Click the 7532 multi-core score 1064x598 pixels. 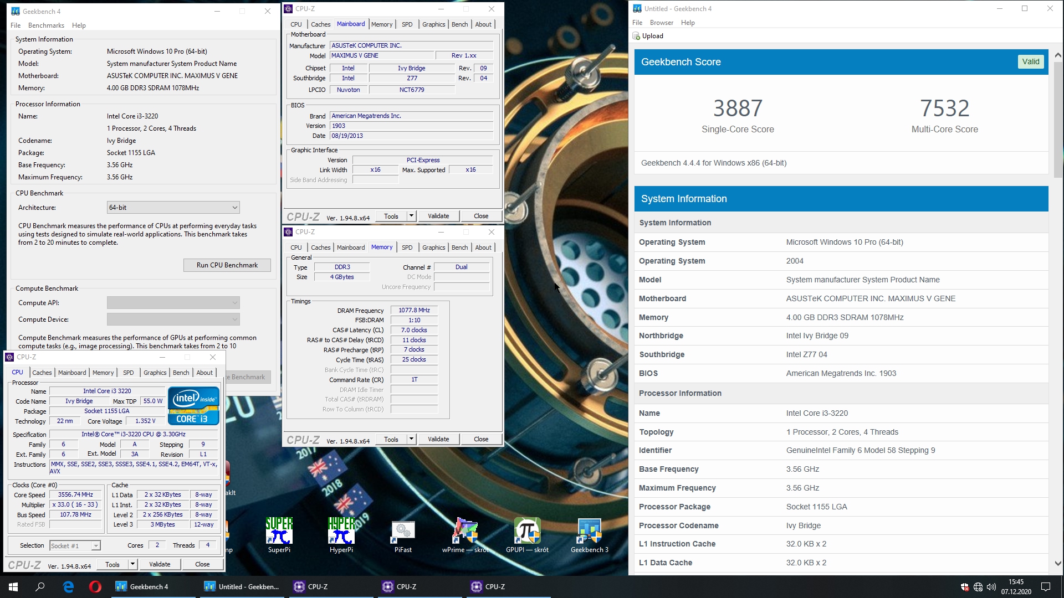tap(944, 108)
